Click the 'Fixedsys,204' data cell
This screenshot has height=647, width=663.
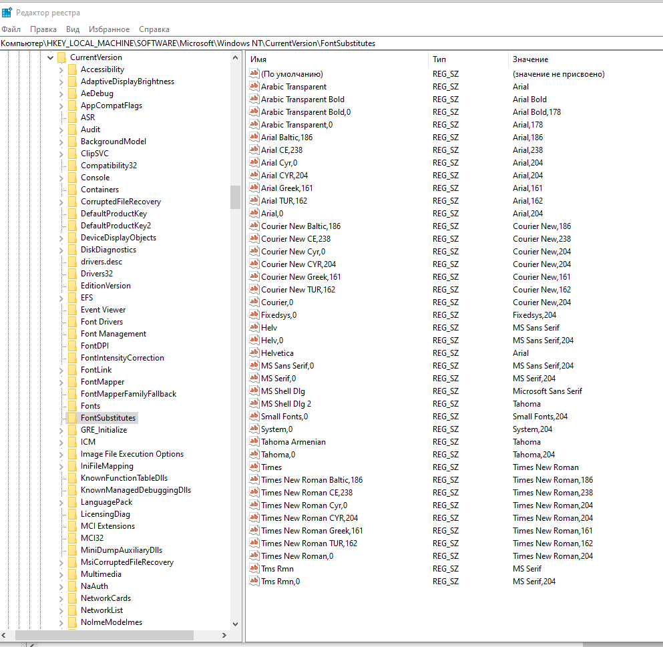click(534, 315)
